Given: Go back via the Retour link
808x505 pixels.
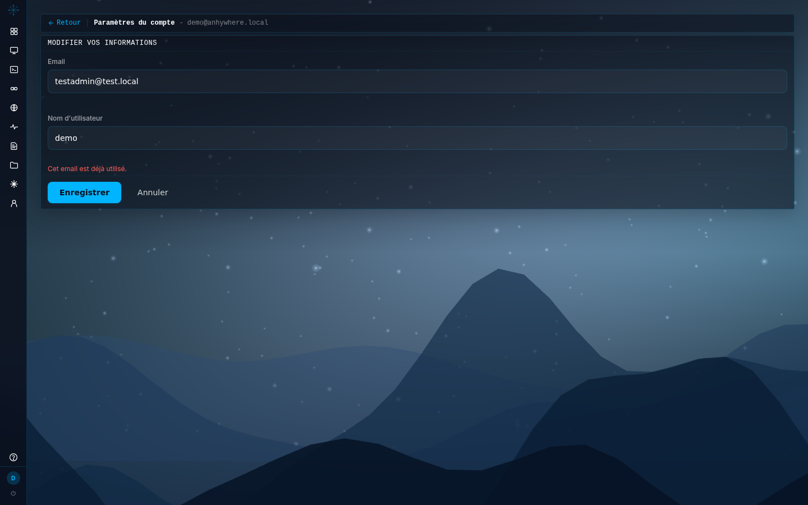Looking at the screenshot, I should (x=65, y=23).
